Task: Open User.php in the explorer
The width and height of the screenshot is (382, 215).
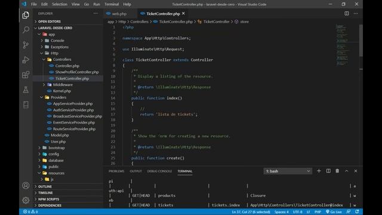Action: [58, 142]
